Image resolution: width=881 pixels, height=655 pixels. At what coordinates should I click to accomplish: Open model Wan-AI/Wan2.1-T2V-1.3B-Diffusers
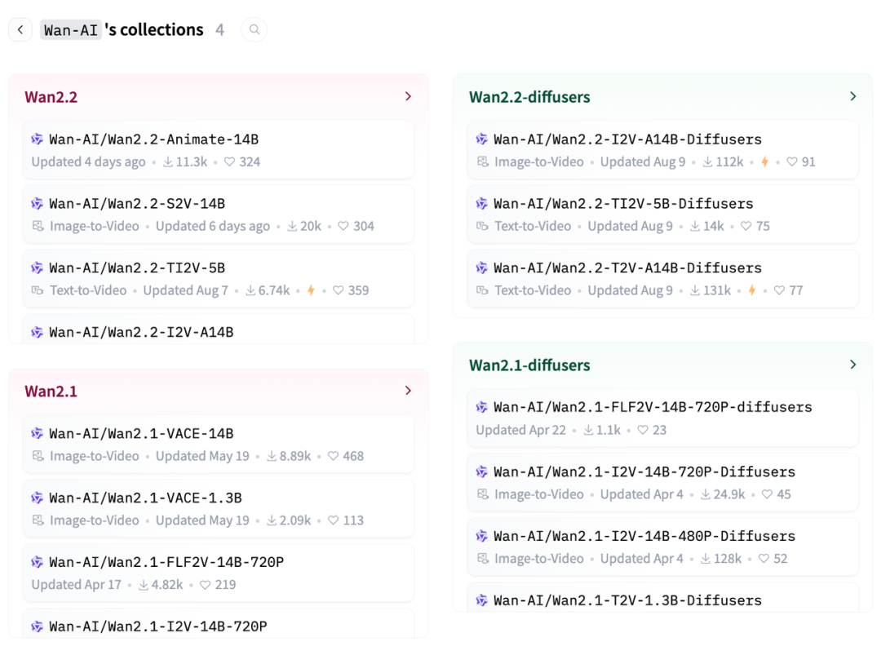[662, 598]
